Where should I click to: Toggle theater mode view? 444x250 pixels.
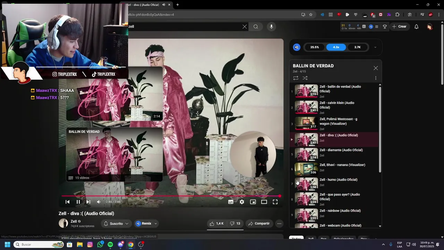(x=264, y=202)
